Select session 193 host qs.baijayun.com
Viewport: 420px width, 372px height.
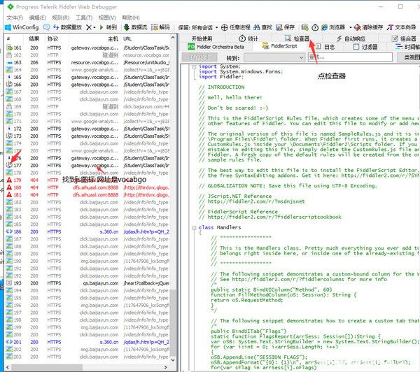pyautogui.click(x=101, y=283)
